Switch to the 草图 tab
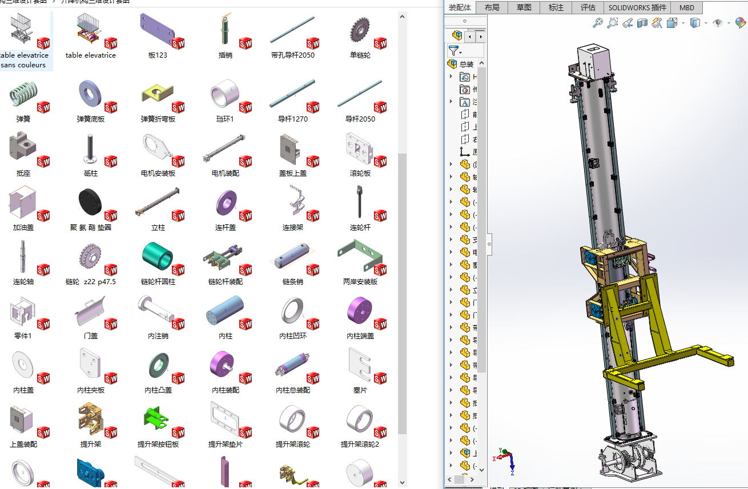 tap(524, 7)
